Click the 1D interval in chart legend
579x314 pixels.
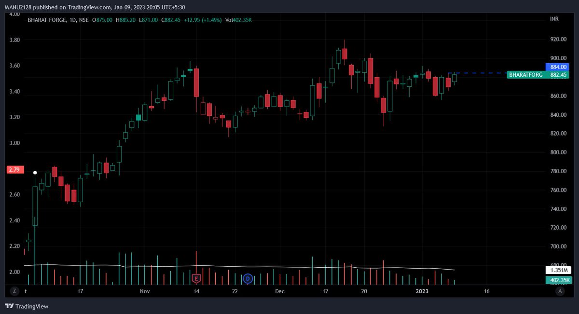click(73, 20)
